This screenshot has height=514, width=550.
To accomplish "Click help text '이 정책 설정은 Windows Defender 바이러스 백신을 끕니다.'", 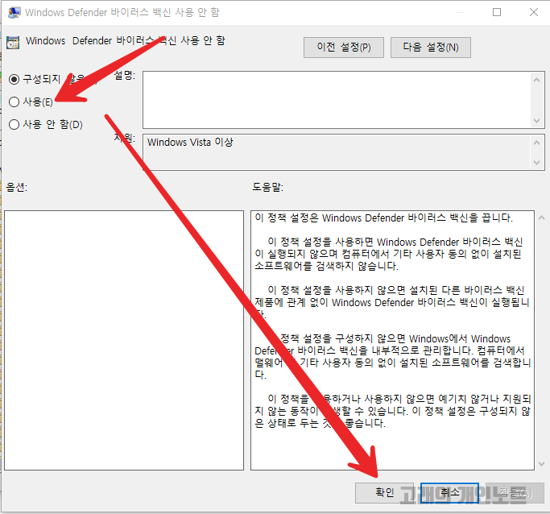I will pyautogui.click(x=384, y=218).
